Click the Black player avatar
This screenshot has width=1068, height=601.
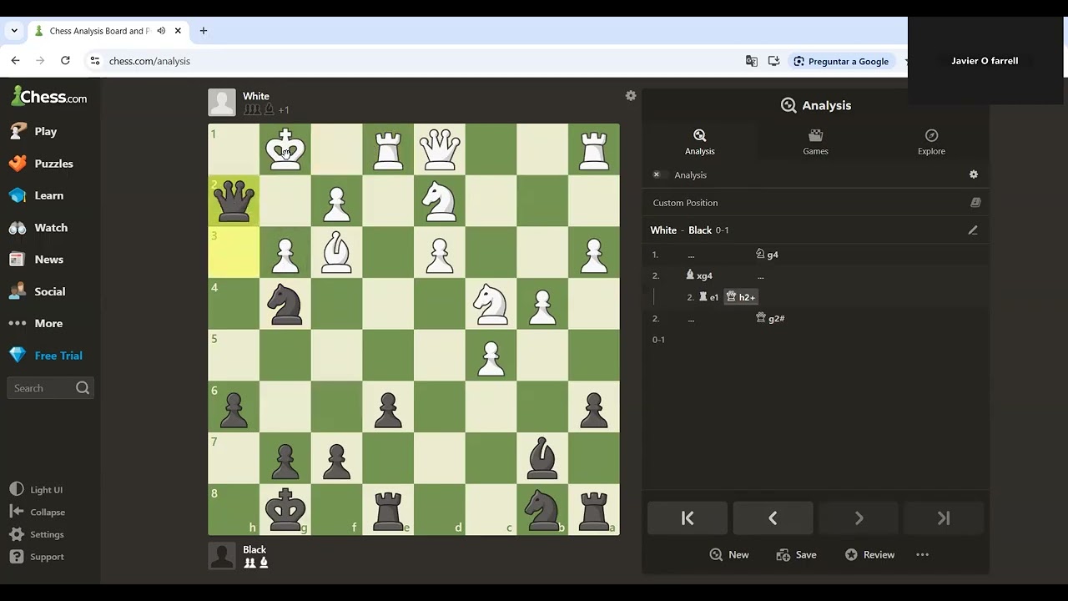click(x=222, y=556)
